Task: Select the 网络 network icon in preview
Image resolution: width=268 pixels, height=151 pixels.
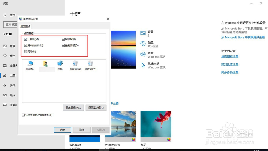Action: point(60,65)
